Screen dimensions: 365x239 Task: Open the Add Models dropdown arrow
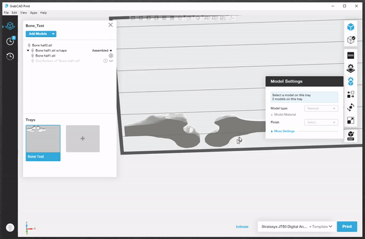tap(53, 33)
